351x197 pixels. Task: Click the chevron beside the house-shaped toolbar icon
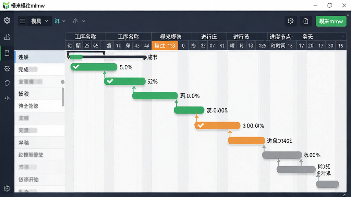tap(84, 21)
